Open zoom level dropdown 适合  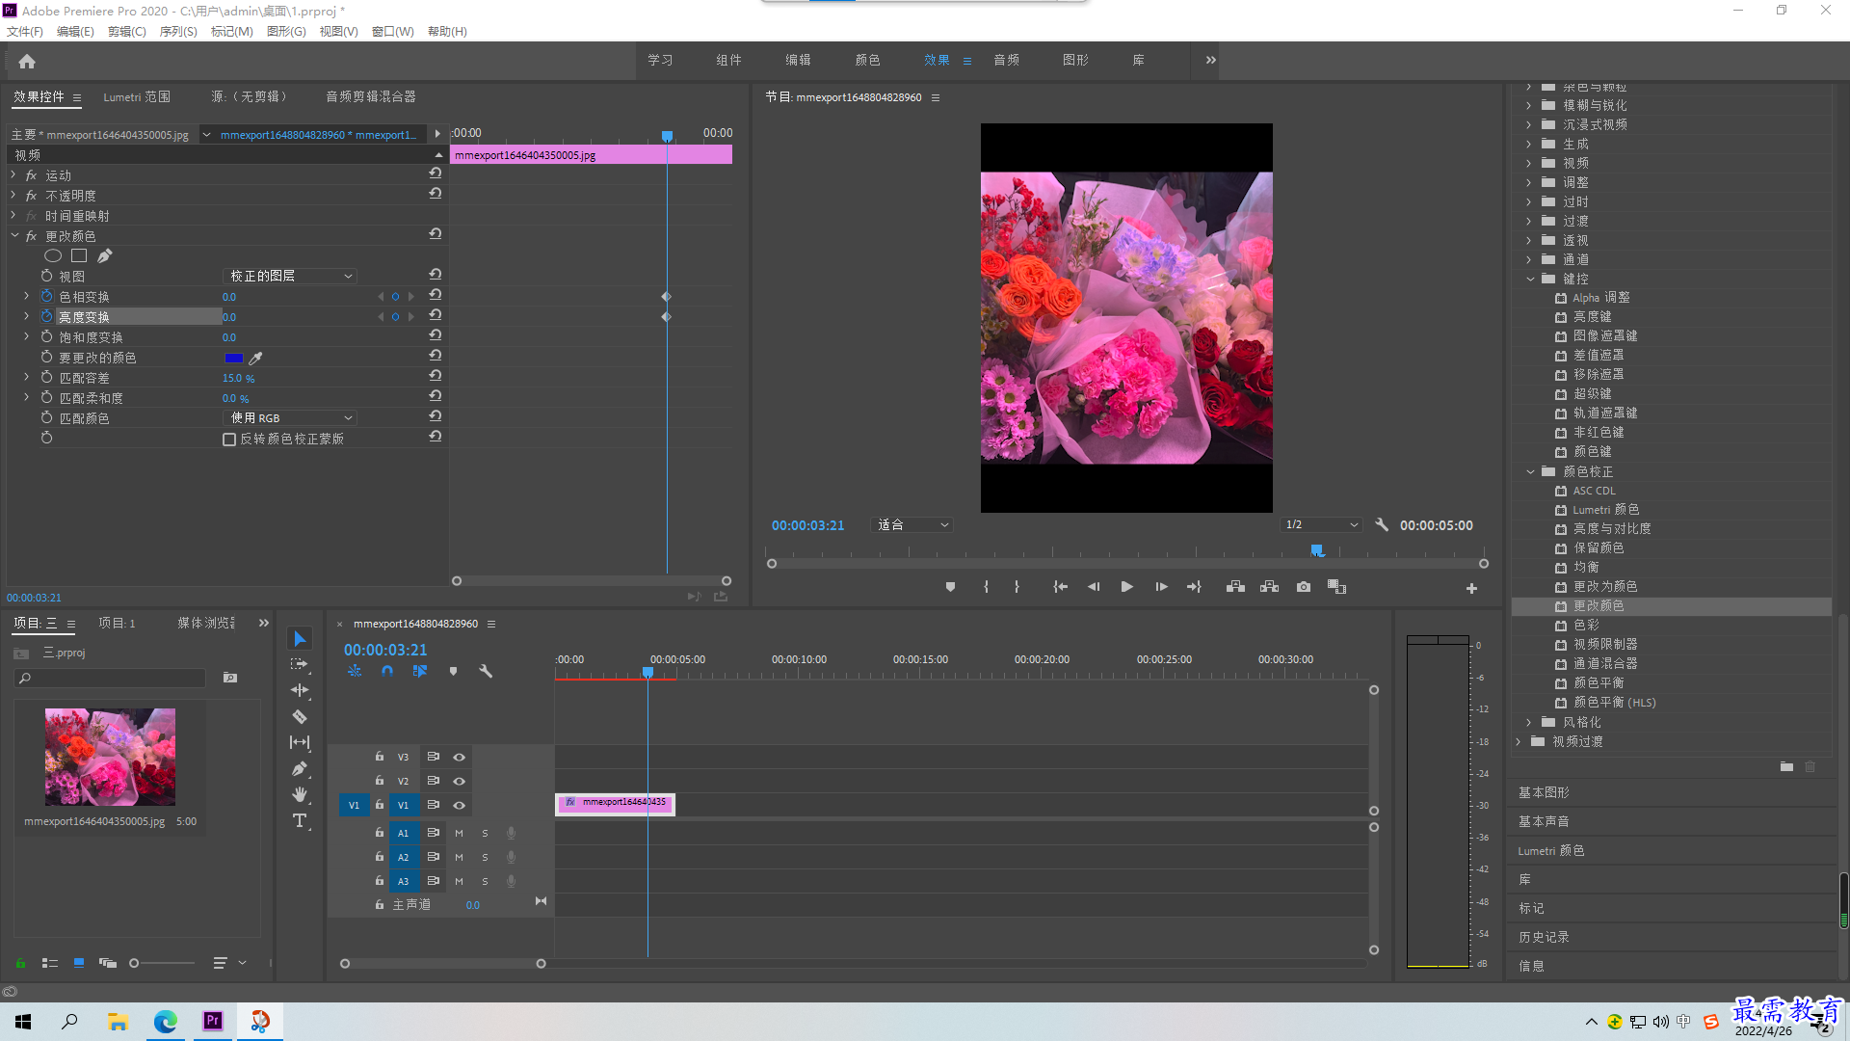(x=912, y=525)
